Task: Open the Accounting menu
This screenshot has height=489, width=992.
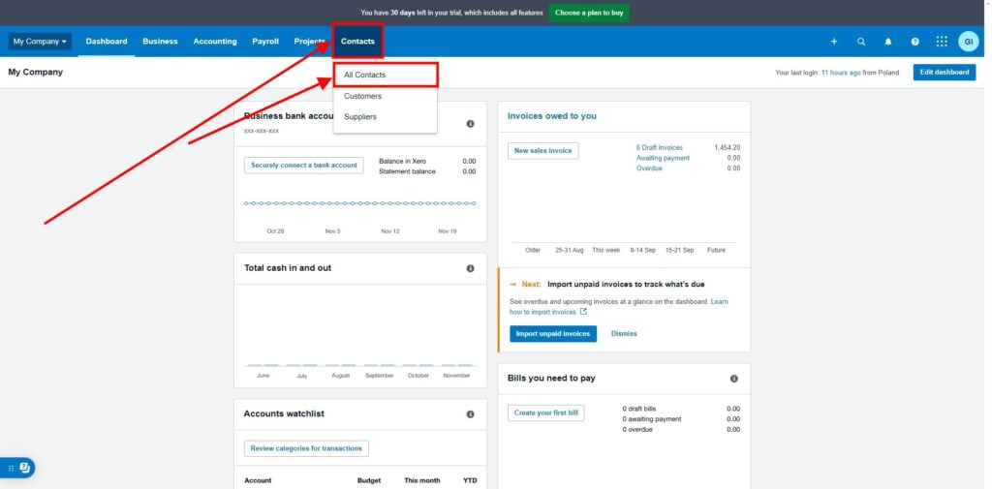Action: pos(215,42)
